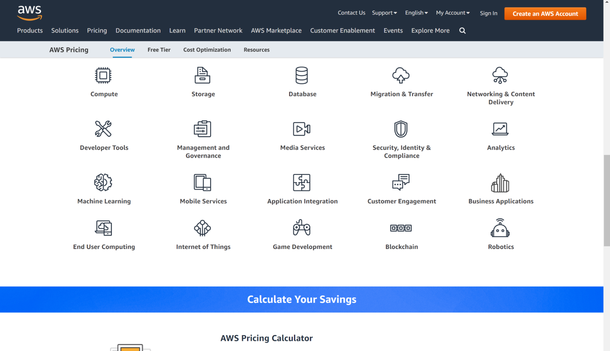
Task: Switch to the Resources tab
Action: 257,50
